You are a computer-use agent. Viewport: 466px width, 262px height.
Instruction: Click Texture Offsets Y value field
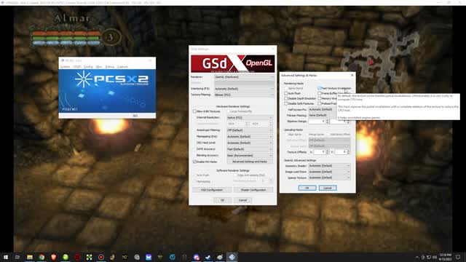click(341, 152)
